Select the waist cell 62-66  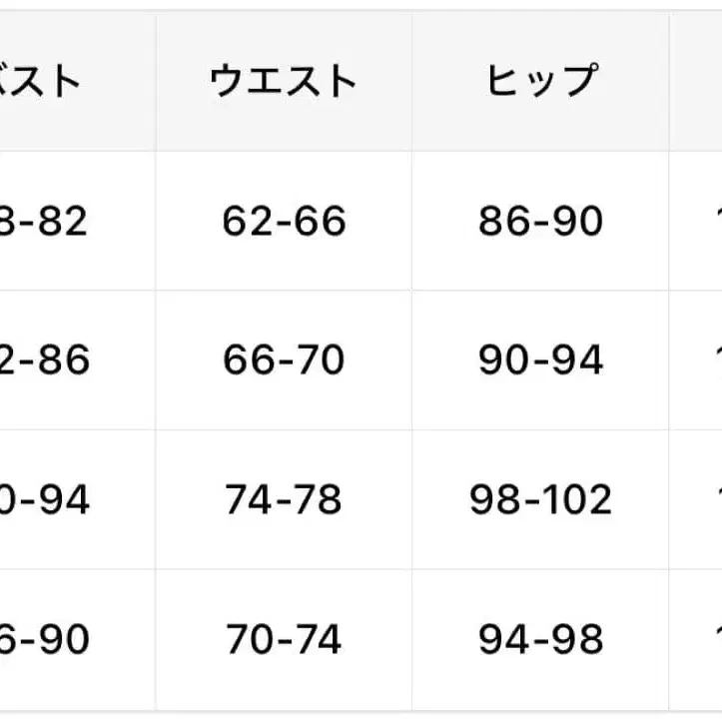[284, 221]
